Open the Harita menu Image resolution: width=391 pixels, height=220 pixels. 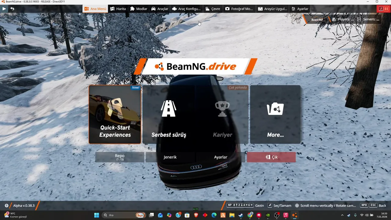(x=118, y=9)
